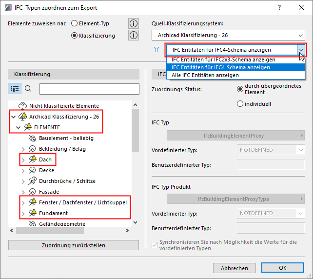
Task: Select the Element-Typ radio button
Action: coord(74,23)
